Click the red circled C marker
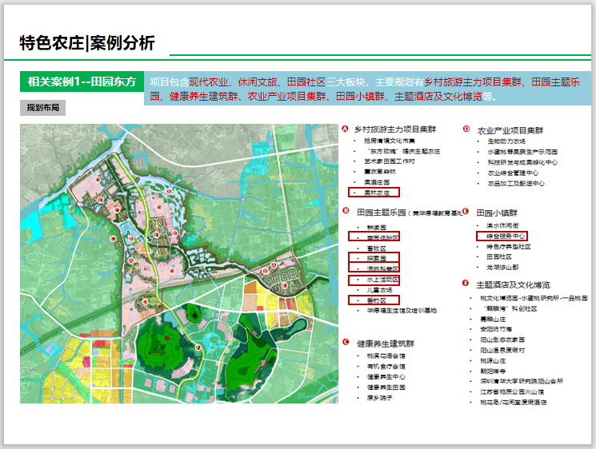The height and width of the screenshot is (449, 596). point(345,342)
